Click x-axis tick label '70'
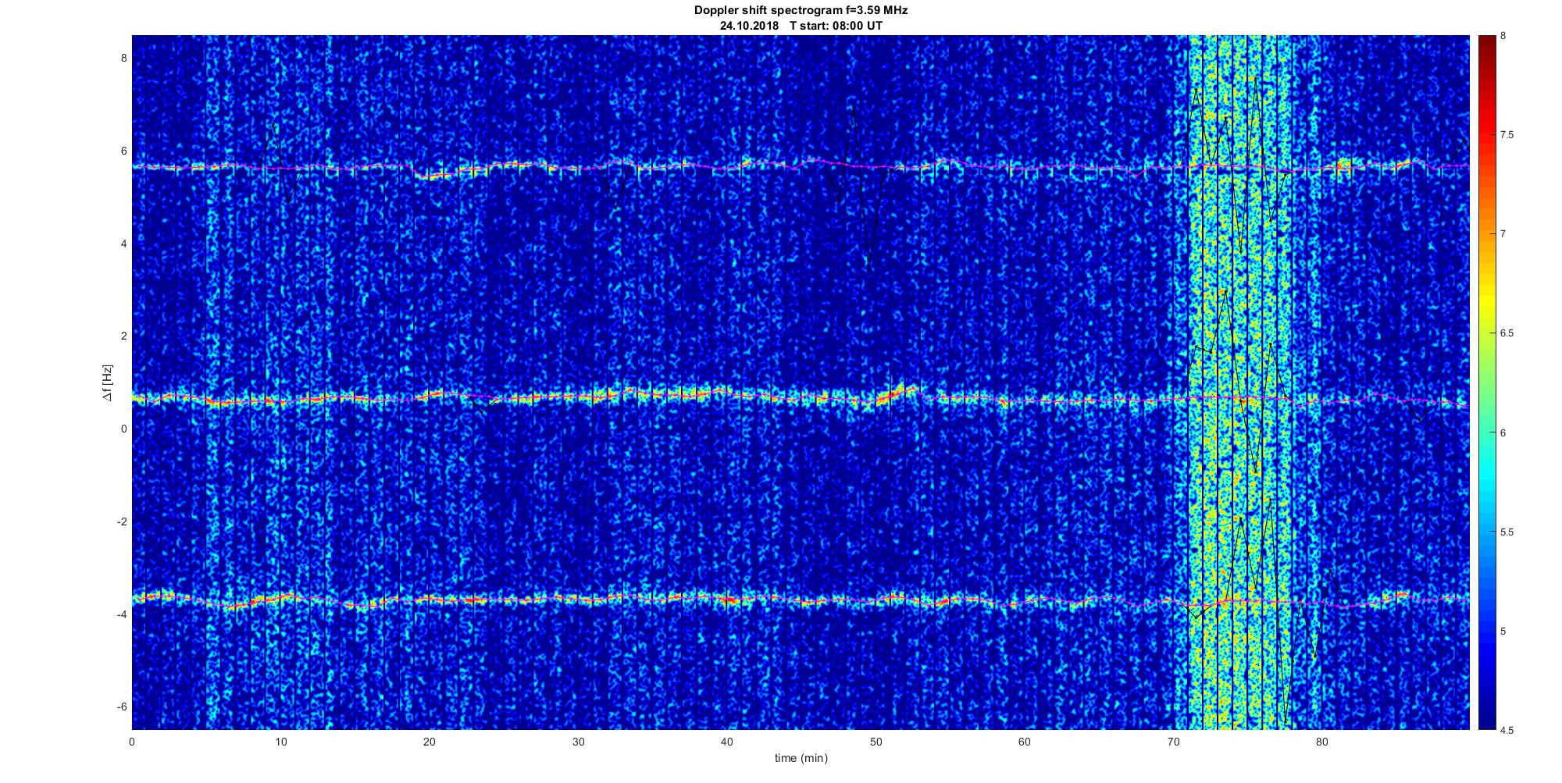 [1173, 742]
